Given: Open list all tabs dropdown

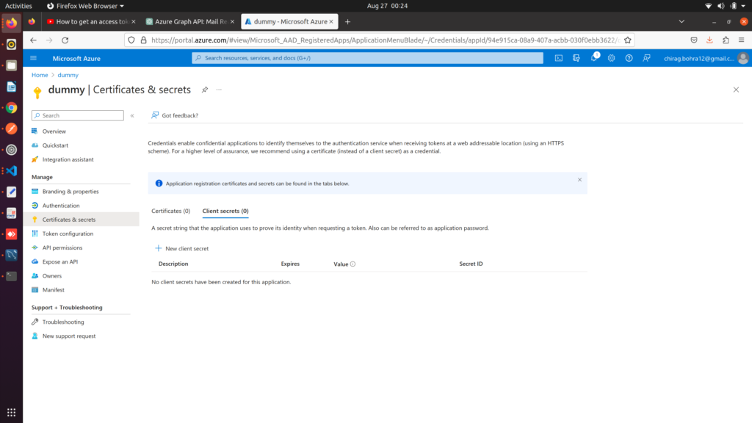Looking at the screenshot, I should pos(681,21).
